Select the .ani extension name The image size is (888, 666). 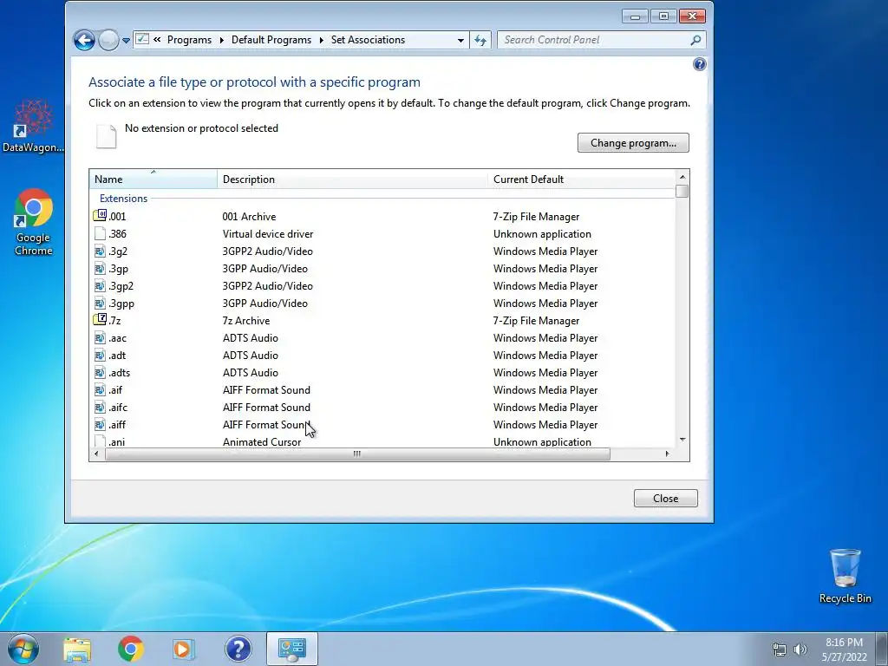point(117,441)
